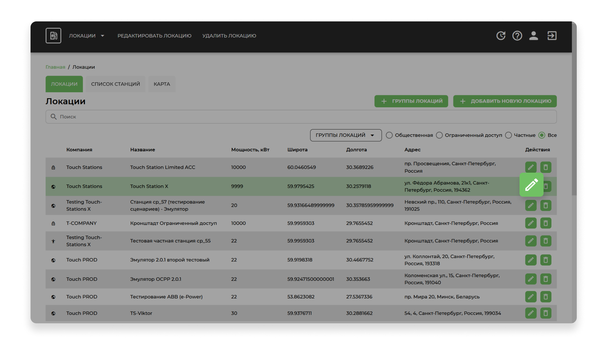The image size is (607, 345).
Task: Edit the Станция cp_57 Эмулятор location
Action: 531,205
